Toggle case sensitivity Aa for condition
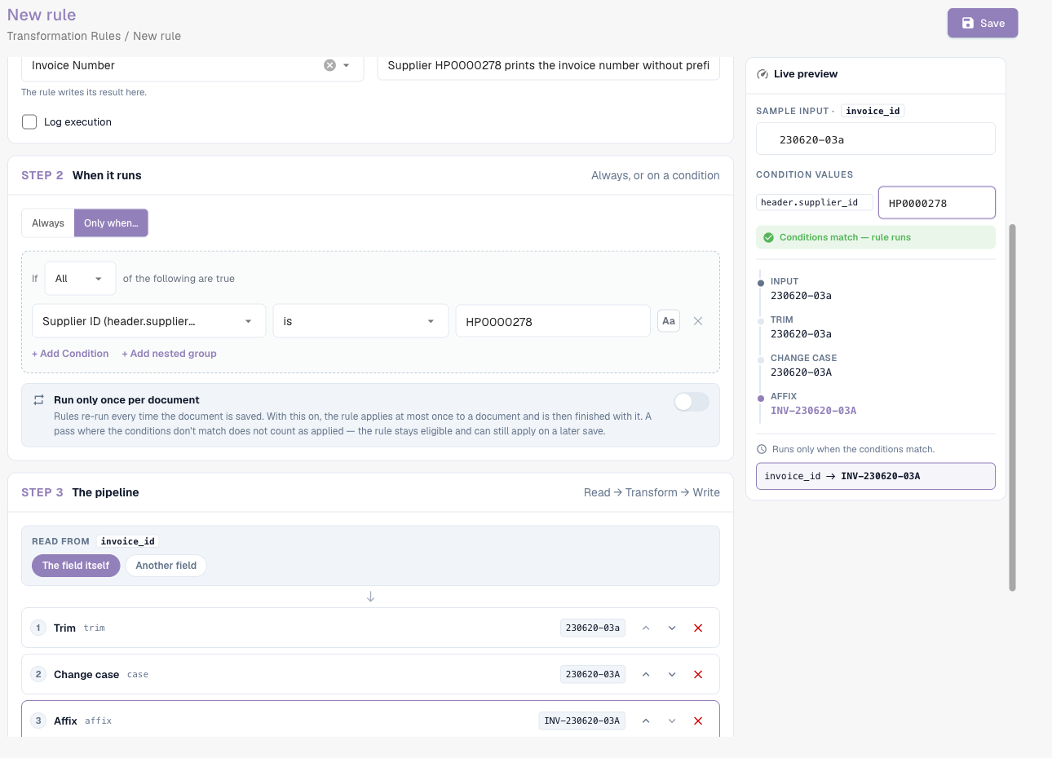The height and width of the screenshot is (758, 1052). (x=669, y=321)
